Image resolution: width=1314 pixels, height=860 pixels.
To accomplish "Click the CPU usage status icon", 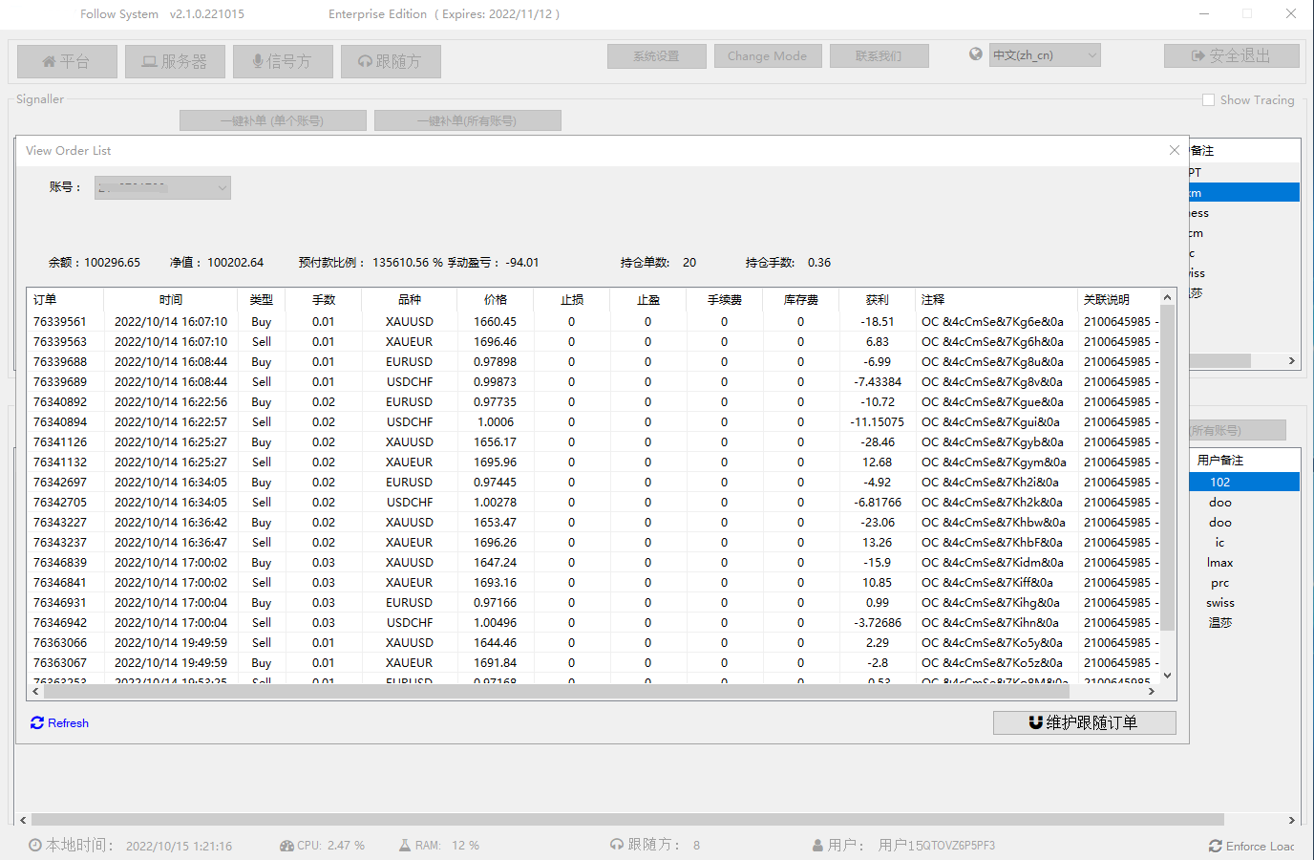I will pos(286,846).
